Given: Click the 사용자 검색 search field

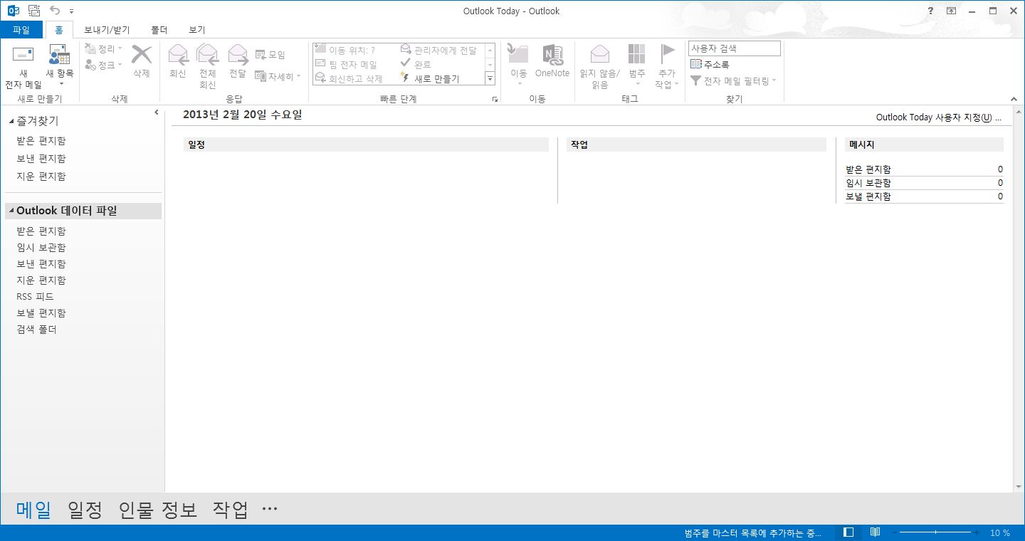Looking at the screenshot, I should pyautogui.click(x=735, y=48).
